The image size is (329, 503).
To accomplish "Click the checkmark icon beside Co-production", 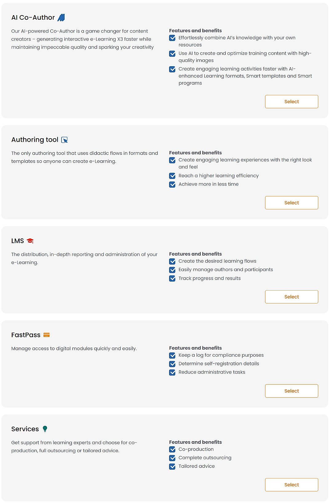I will click(172, 449).
